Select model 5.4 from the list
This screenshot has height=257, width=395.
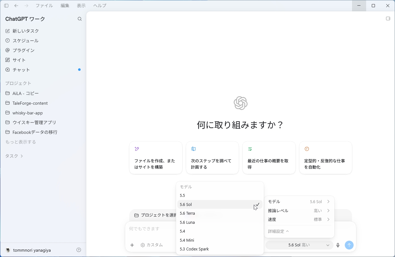pos(220,231)
